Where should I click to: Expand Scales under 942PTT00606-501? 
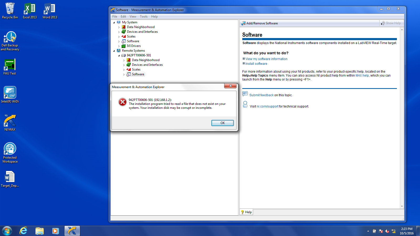coord(124,70)
